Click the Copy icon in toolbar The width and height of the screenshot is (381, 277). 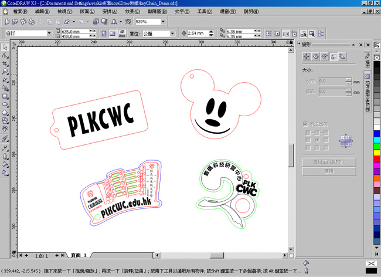pyautogui.click(x=50, y=22)
